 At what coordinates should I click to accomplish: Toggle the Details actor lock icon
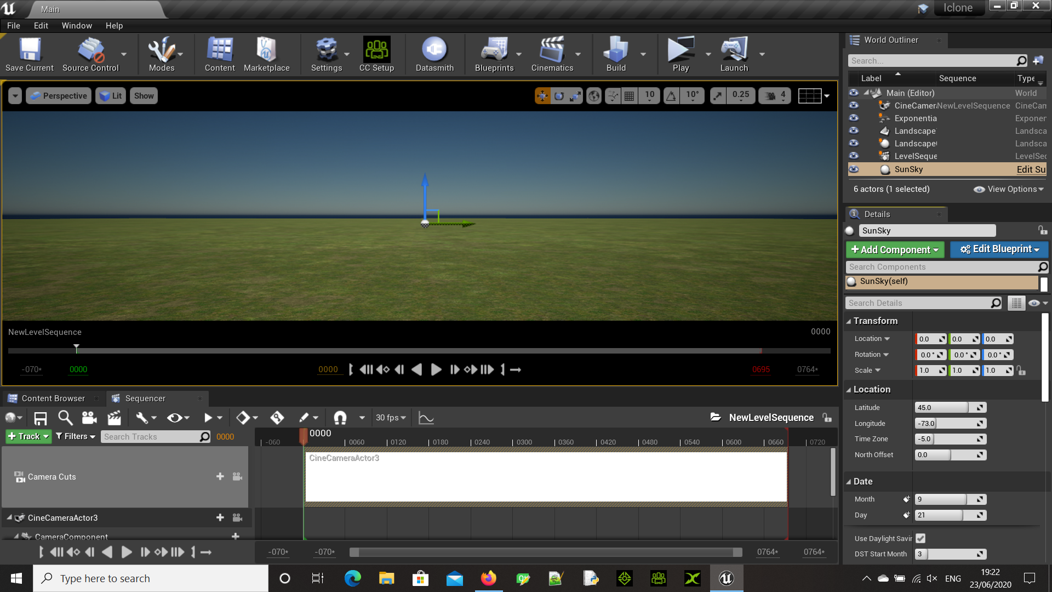(1042, 230)
